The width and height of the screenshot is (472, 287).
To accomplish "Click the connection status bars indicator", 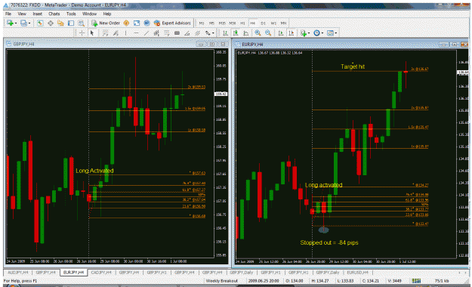I will click(x=416, y=281).
